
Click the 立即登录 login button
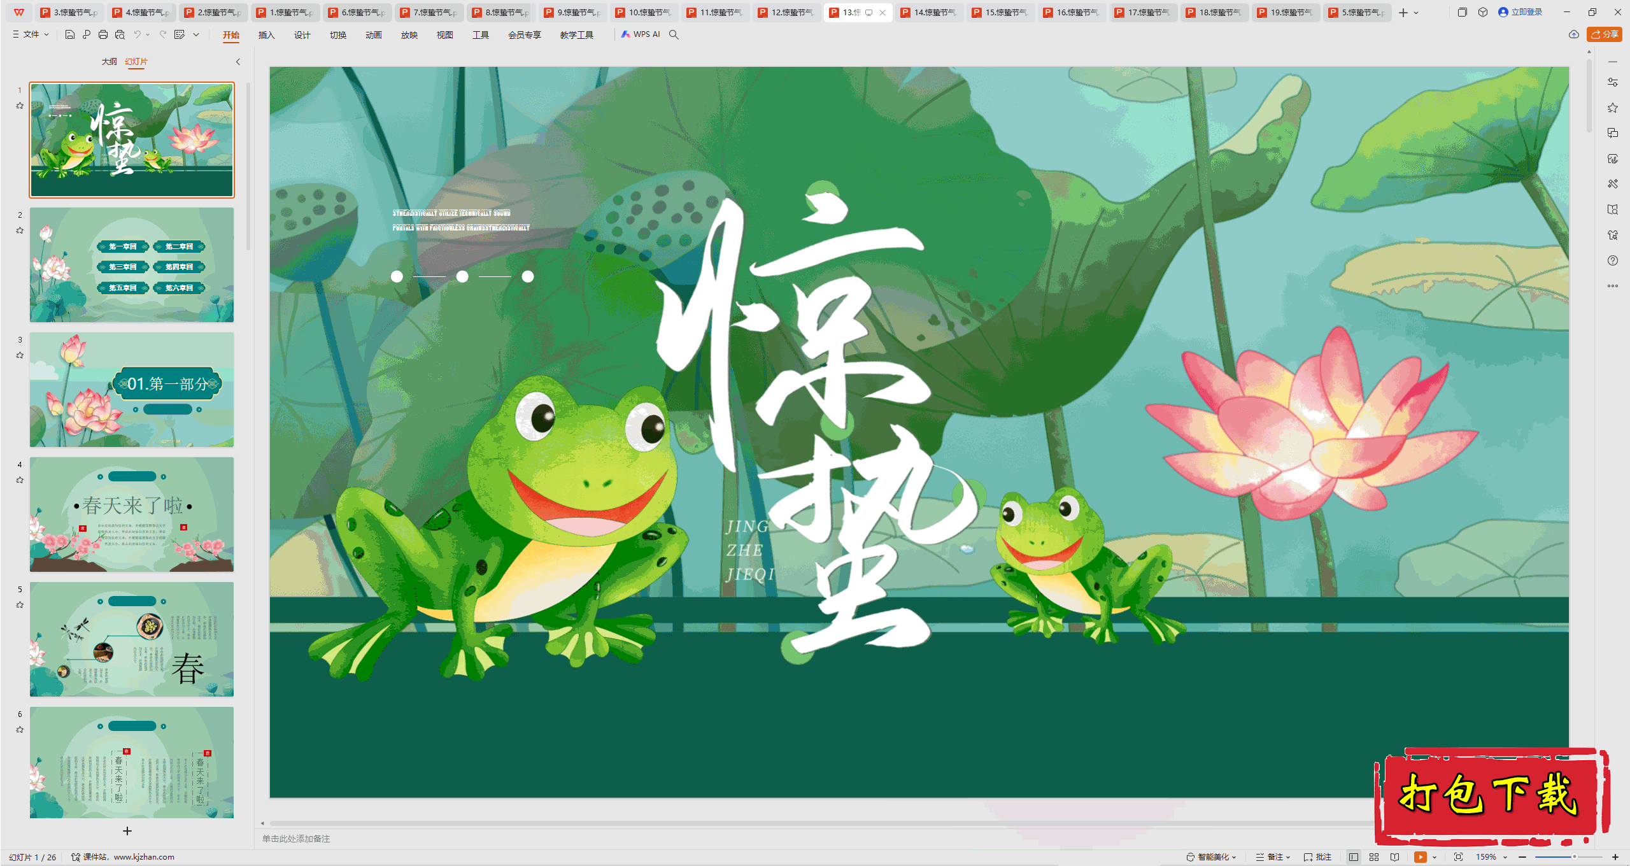click(1520, 12)
